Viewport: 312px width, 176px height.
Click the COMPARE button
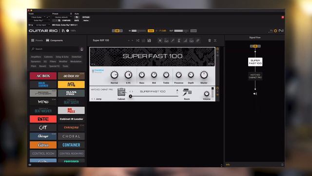(x=66, y=21)
